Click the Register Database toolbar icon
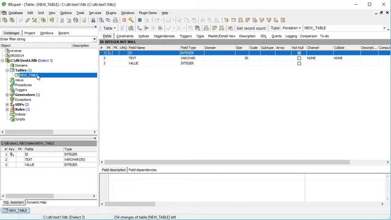Viewport: 391px width, 220px height. point(5,20)
